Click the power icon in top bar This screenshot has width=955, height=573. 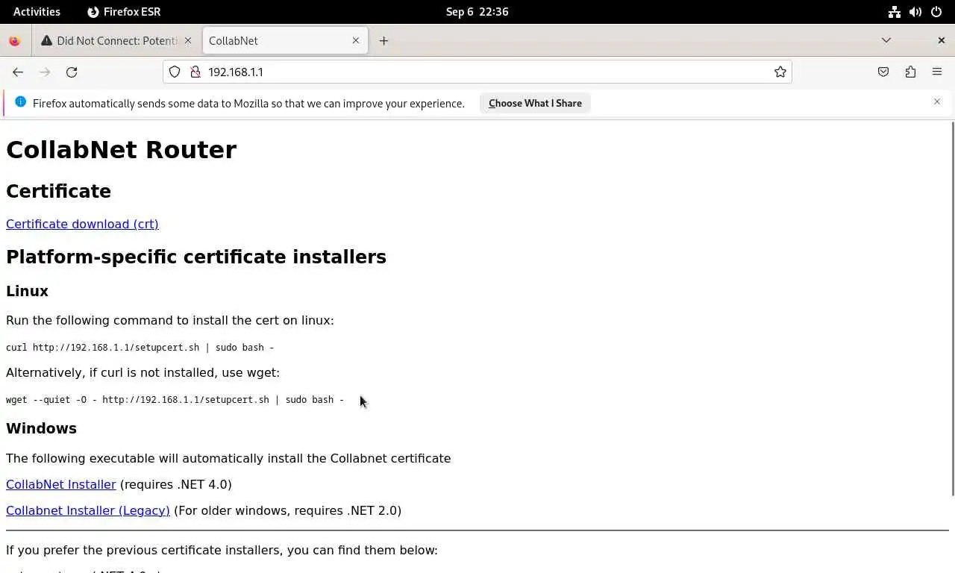(x=936, y=11)
